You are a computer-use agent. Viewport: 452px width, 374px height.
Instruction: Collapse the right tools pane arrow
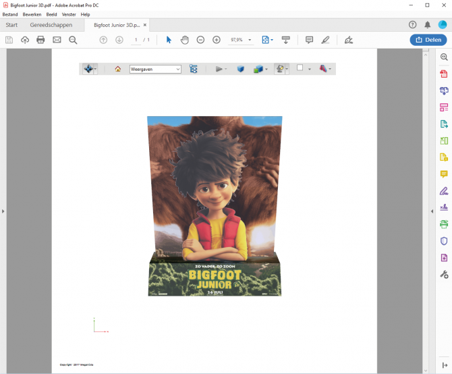(x=432, y=211)
